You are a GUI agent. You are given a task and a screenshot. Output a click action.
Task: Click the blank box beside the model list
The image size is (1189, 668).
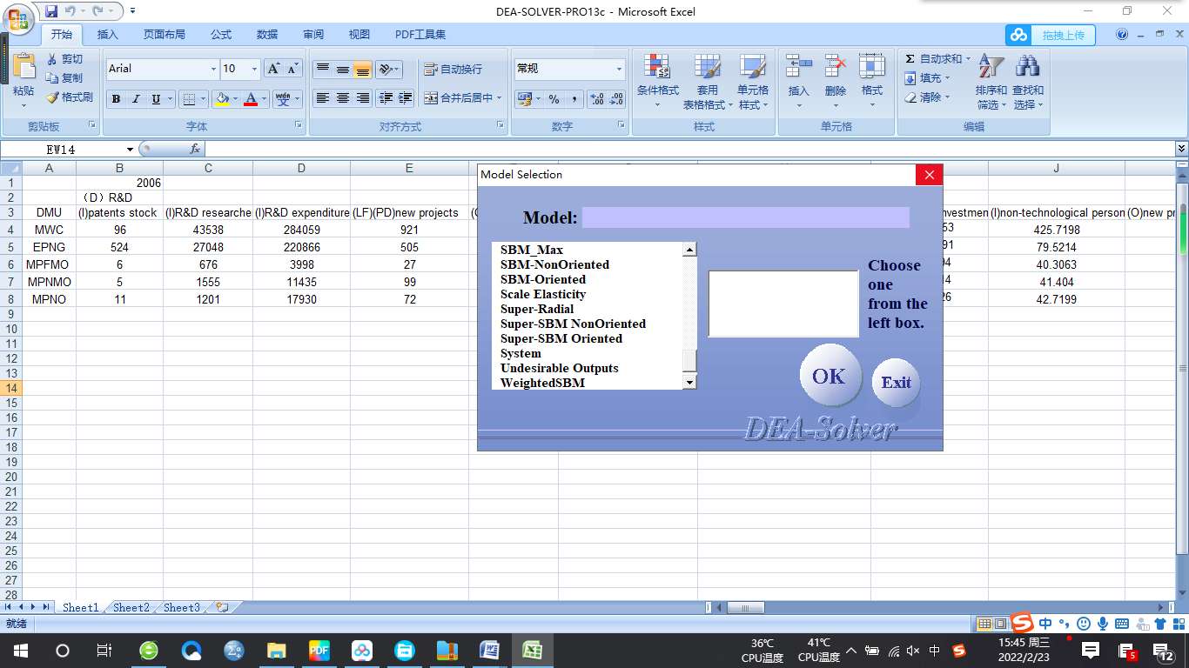783,304
